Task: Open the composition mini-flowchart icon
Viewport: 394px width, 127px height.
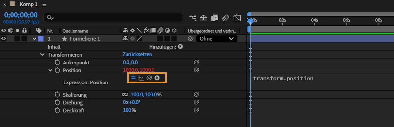Action: pos(193,18)
